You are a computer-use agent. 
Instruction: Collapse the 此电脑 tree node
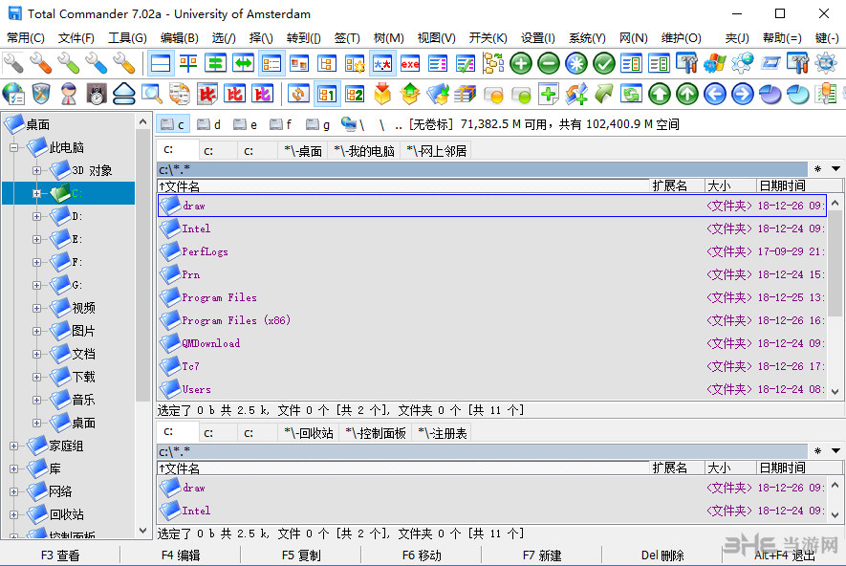[x=15, y=147]
